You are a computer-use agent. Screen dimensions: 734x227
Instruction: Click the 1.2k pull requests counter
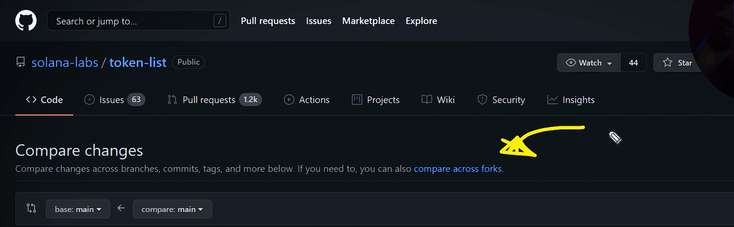pyautogui.click(x=250, y=99)
